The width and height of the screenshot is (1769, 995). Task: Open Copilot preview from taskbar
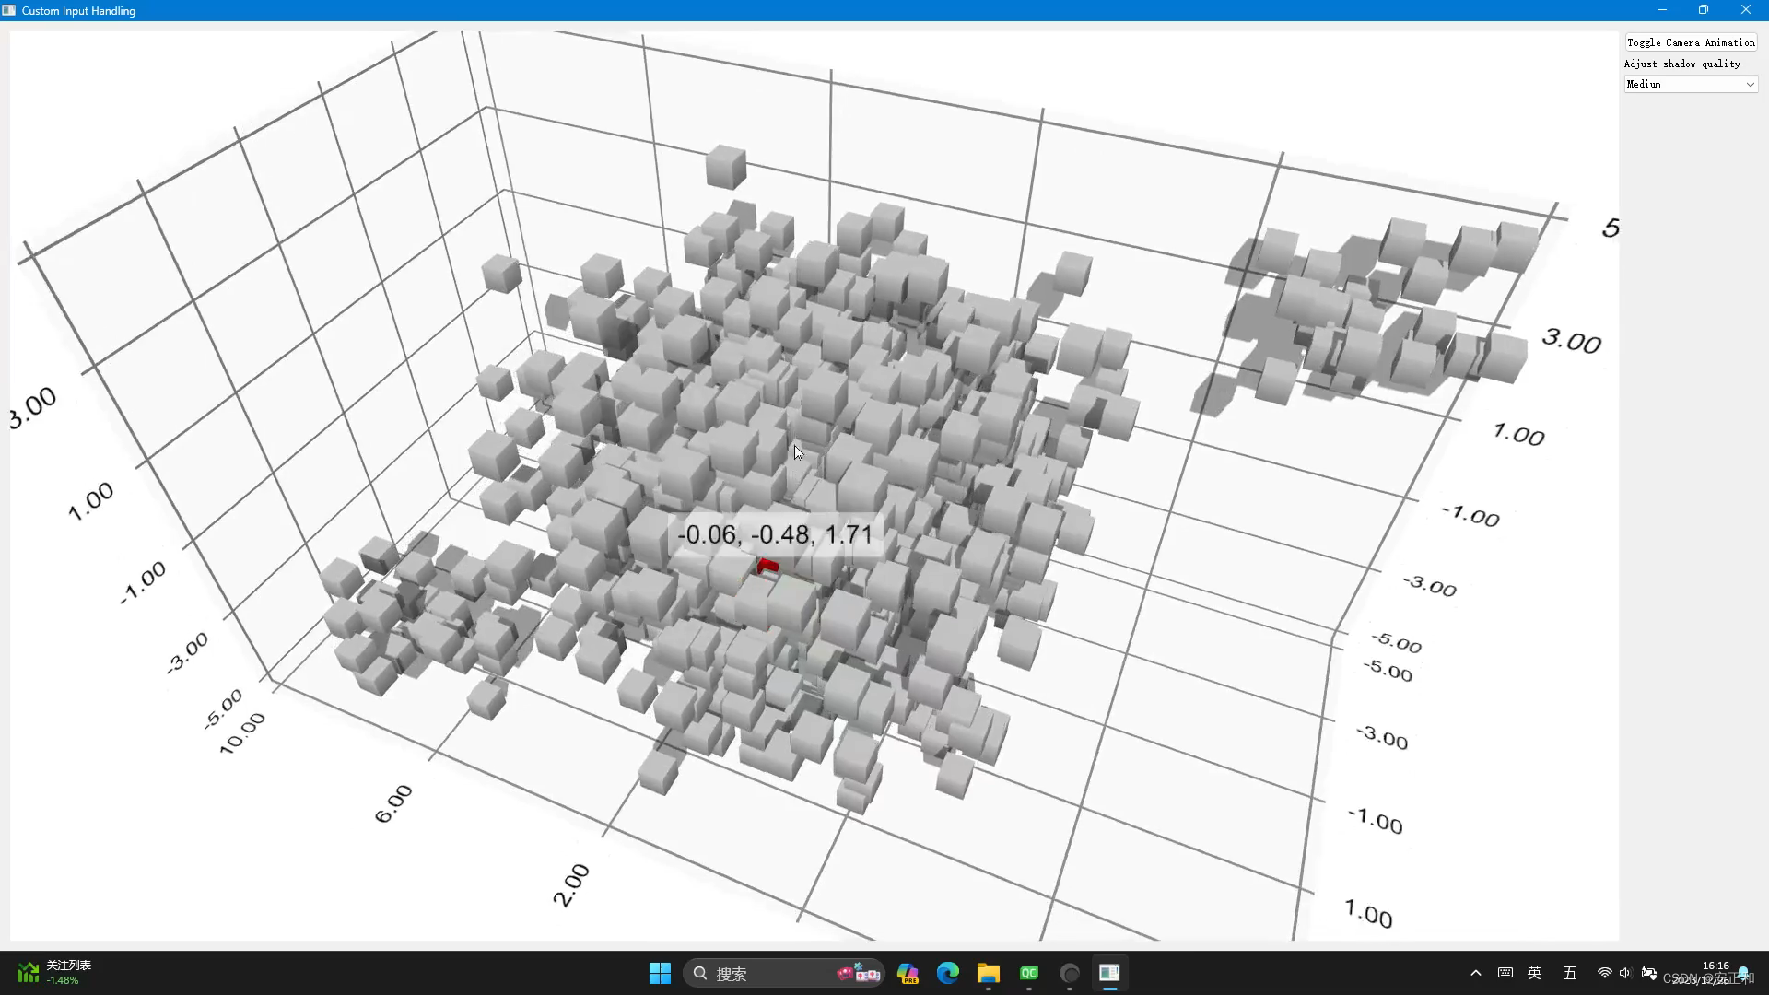pyautogui.click(x=908, y=974)
